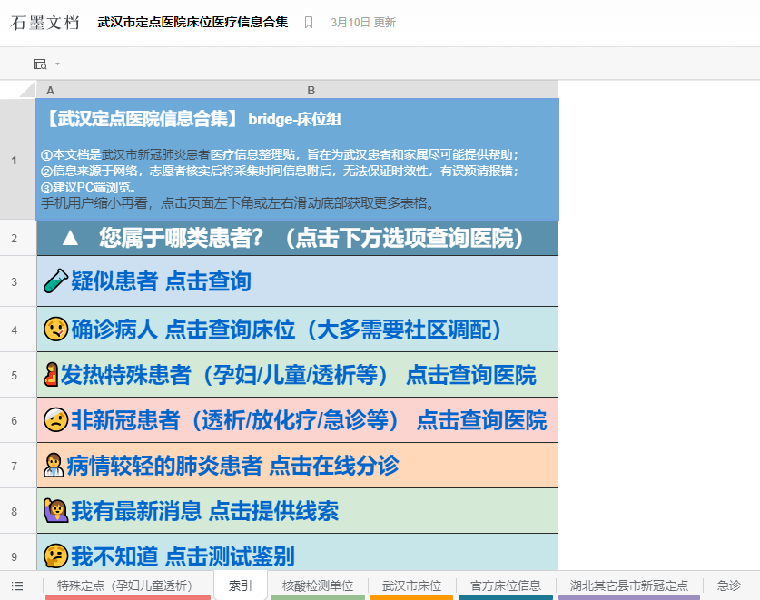Open the 武汉市床位 sheet tab
The width and height of the screenshot is (760, 600).
point(411,585)
